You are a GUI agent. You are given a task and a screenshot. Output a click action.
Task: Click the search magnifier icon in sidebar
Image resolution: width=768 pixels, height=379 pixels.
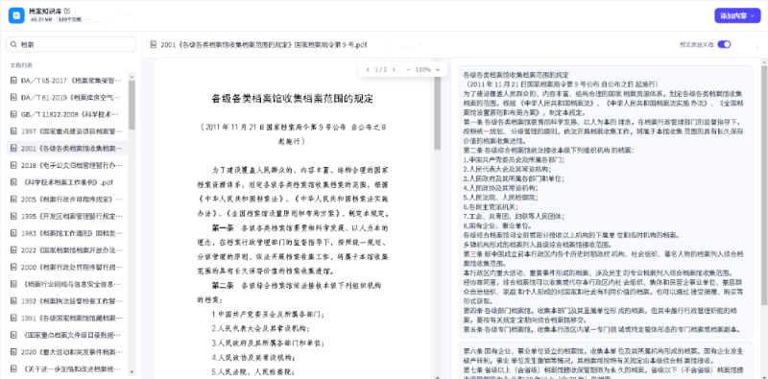[x=14, y=44]
